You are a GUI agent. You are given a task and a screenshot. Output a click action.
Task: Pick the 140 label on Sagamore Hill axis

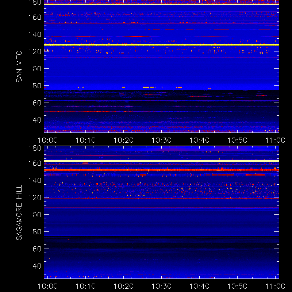pos(35,180)
